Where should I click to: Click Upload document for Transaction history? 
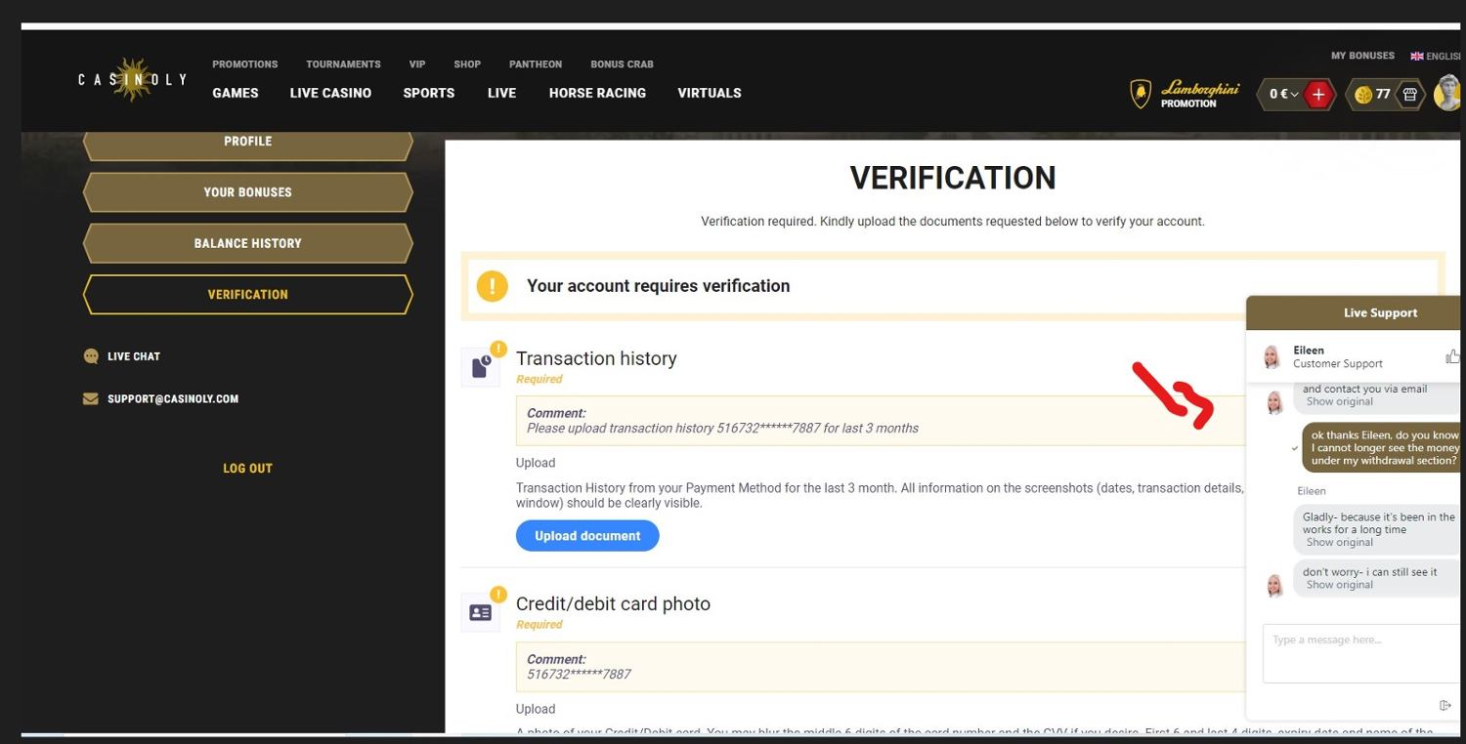tap(587, 536)
